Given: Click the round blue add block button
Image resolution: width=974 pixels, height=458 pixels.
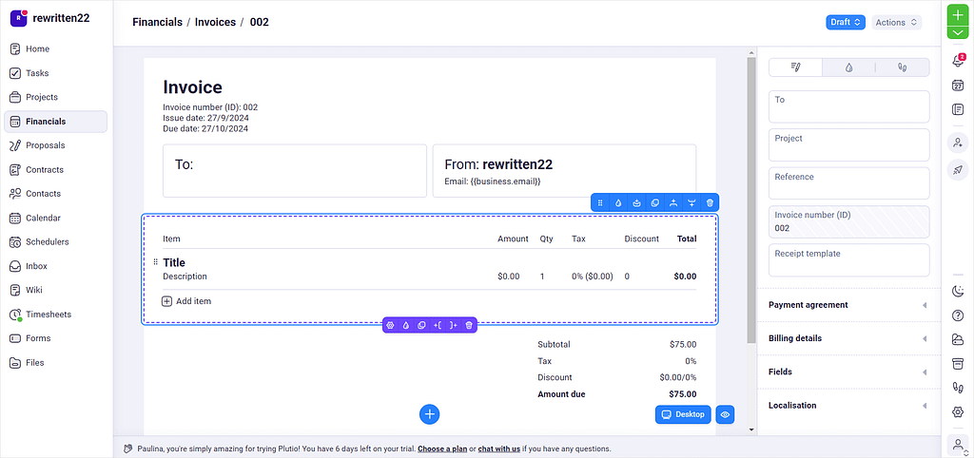Looking at the screenshot, I should click(x=429, y=414).
